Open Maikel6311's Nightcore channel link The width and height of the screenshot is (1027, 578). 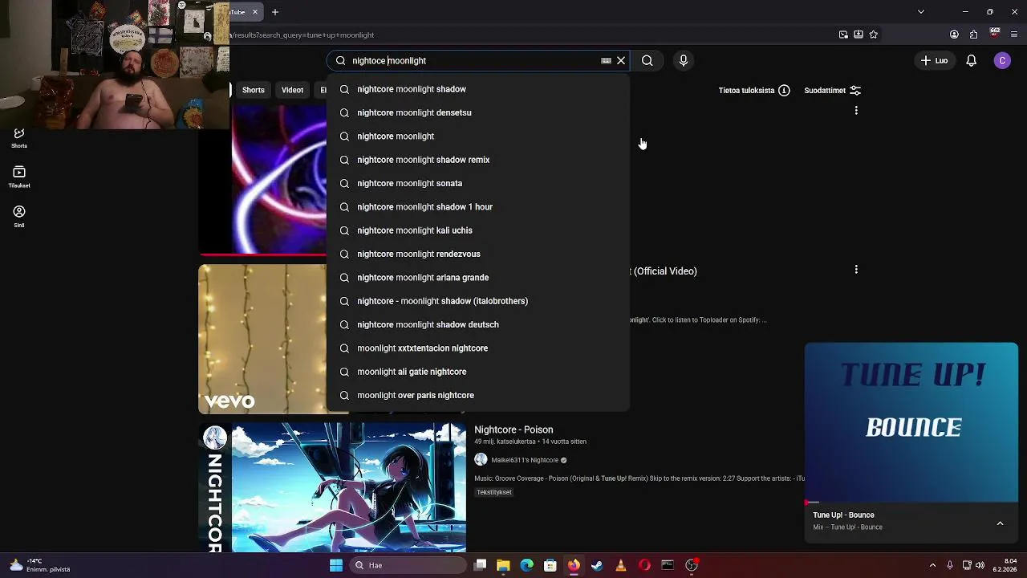[525, 460]
